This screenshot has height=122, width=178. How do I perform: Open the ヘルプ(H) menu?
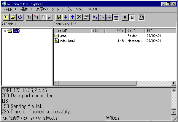pos(93,9)
